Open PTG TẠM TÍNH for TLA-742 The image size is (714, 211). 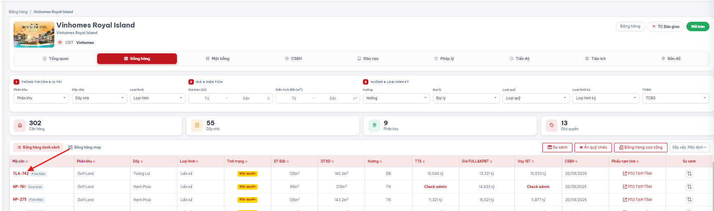(x=637, y=174)
